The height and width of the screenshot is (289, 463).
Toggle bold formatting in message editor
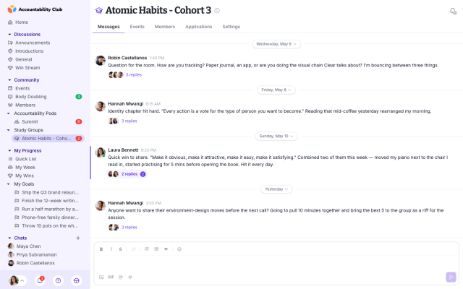101,249
